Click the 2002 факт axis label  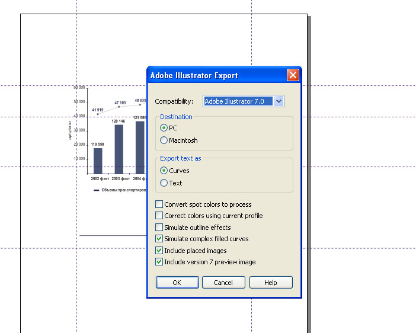(100, 178)
